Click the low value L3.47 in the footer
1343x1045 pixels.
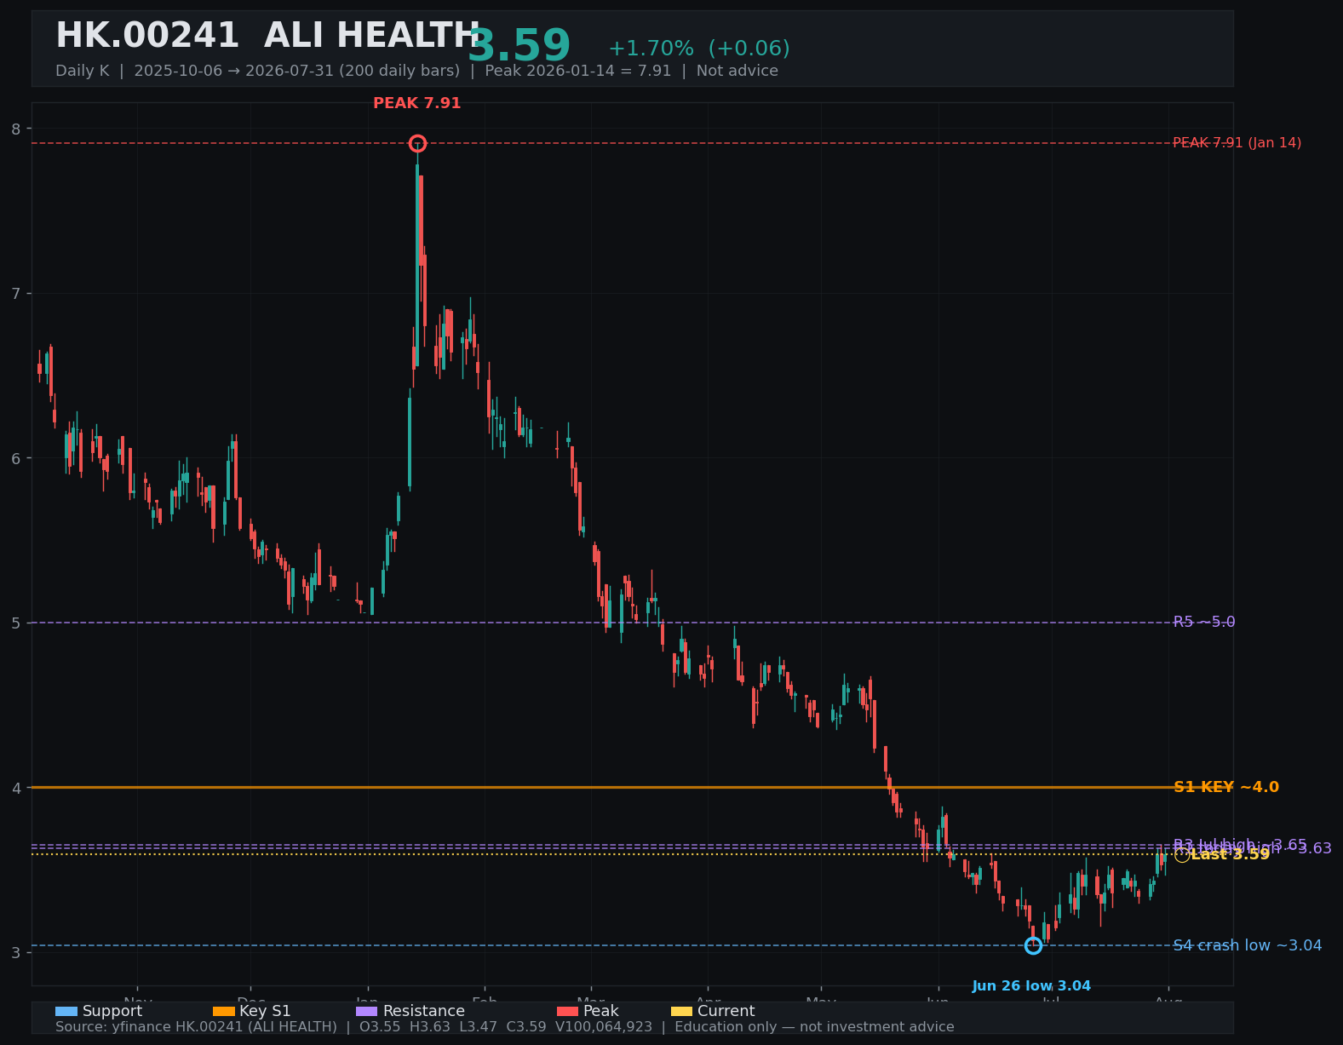[479, 1027]
